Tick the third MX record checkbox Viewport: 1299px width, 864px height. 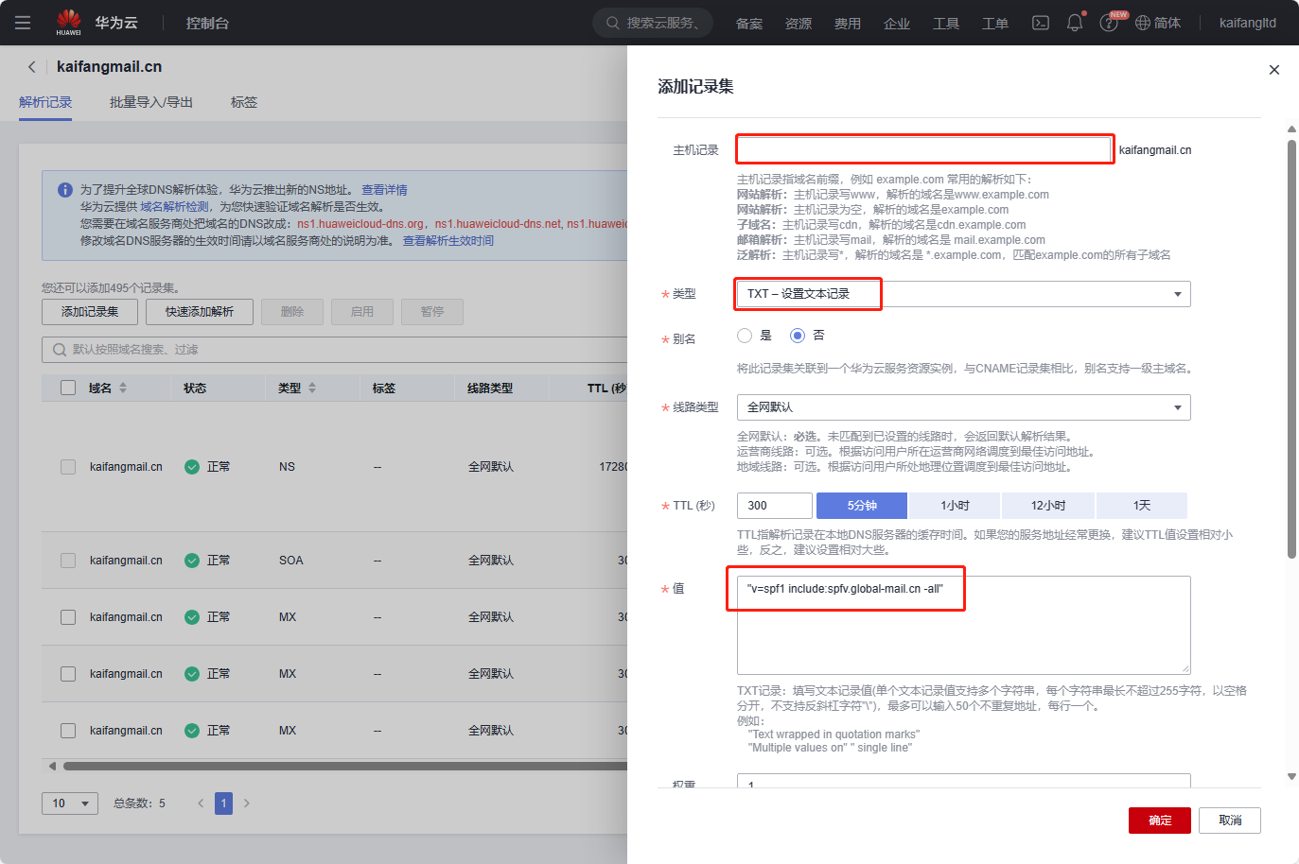point(68,731)
